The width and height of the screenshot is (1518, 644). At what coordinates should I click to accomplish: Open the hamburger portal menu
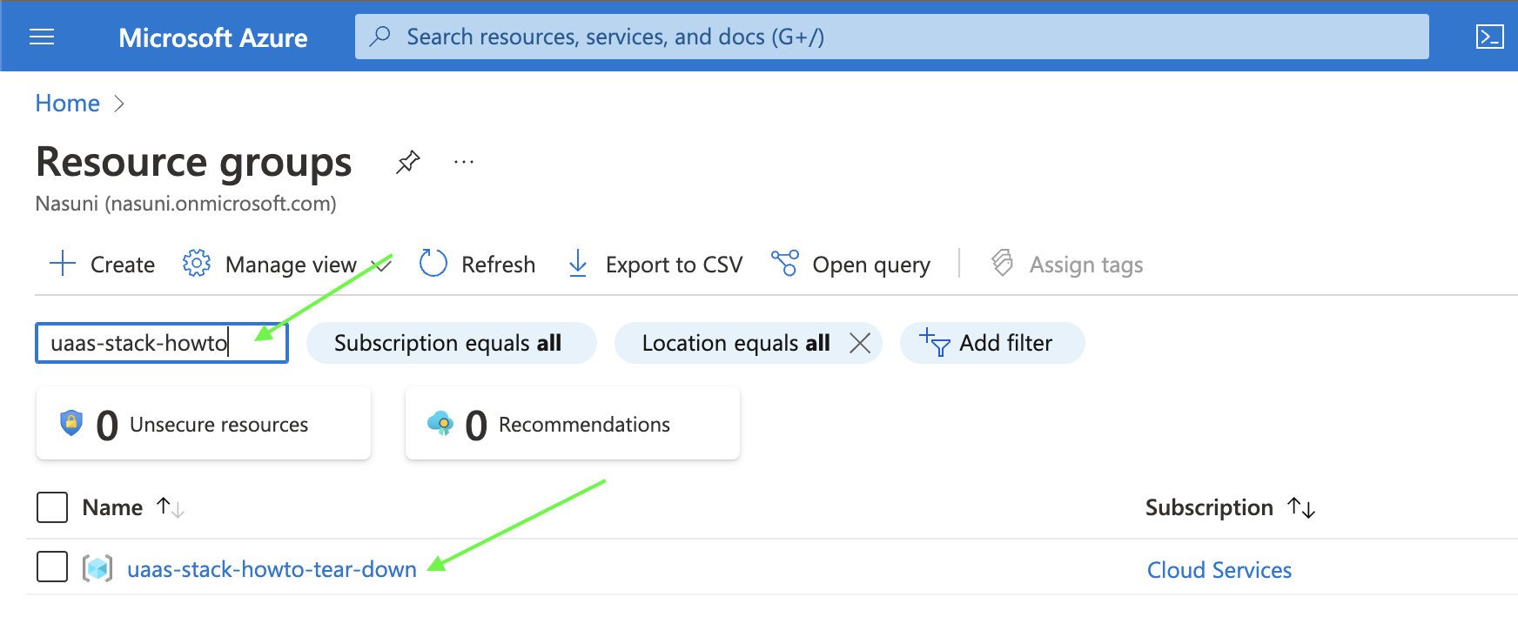[42, 37]
